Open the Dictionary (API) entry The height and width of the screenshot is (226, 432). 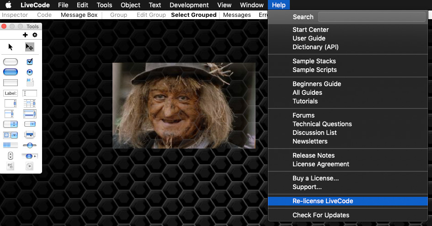point(315,47)
